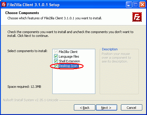The image size is (147, 115).
Task: Click the Space required: 12.3MB text
Action: 24,87
